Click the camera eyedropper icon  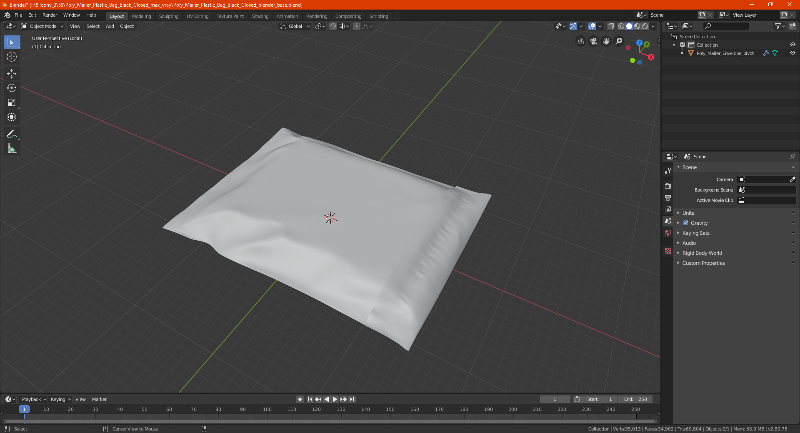[x=792, y=179]
